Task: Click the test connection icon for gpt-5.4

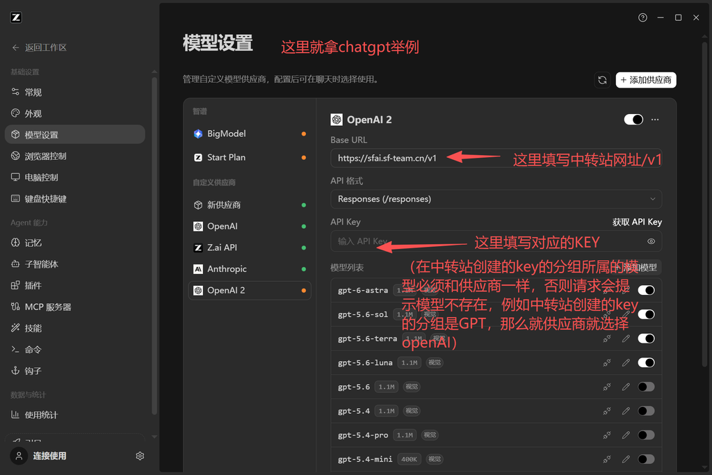Action: coord(606,411)
